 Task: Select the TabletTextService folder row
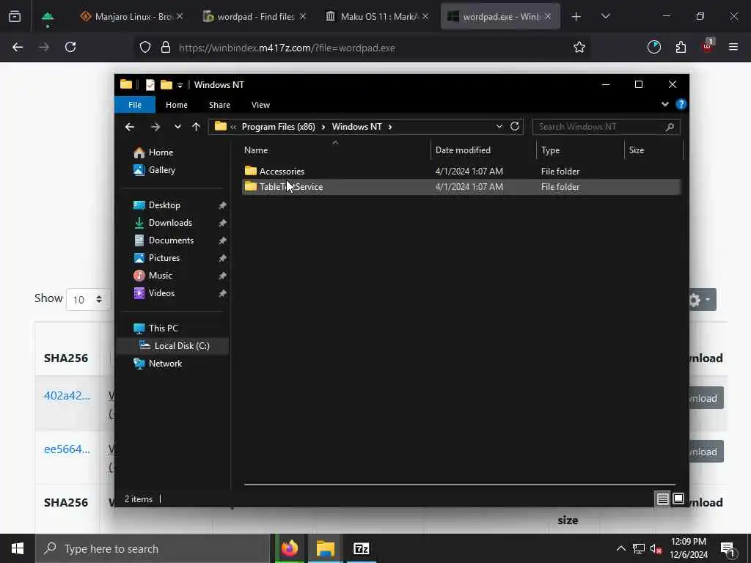point(461,187)
